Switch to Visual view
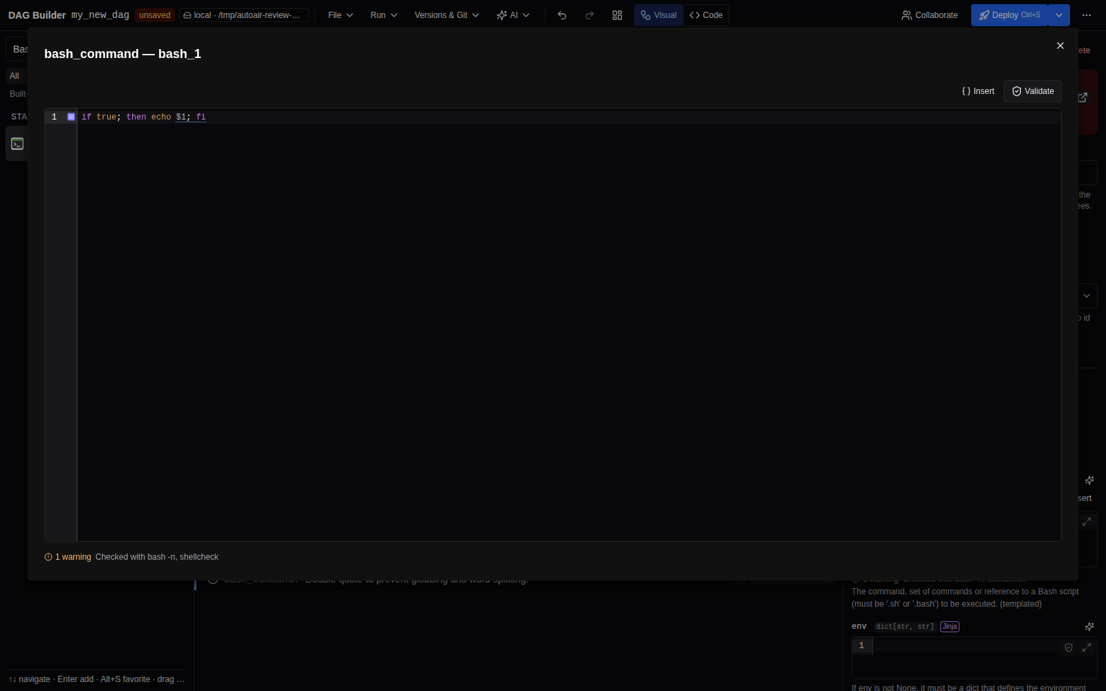The width and height of the screenshot is (1106, 691). (659, 15)
